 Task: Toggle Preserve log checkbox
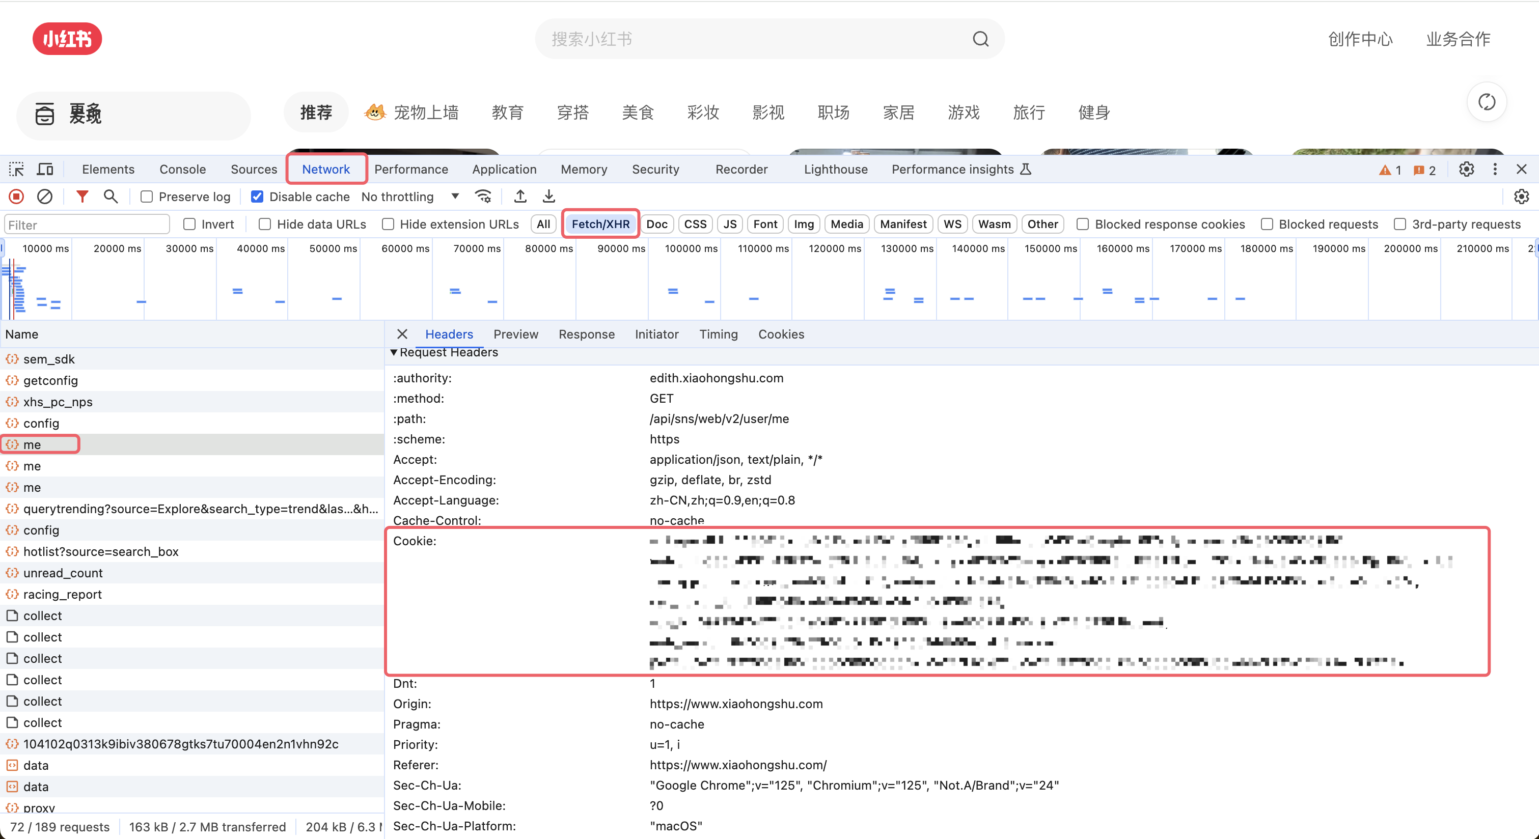point(146,197)
